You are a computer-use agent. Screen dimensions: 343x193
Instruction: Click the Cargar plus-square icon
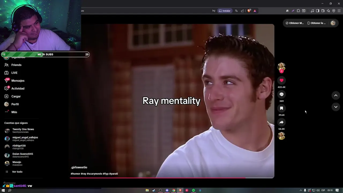pyautogui.click(x=6, y=96)
